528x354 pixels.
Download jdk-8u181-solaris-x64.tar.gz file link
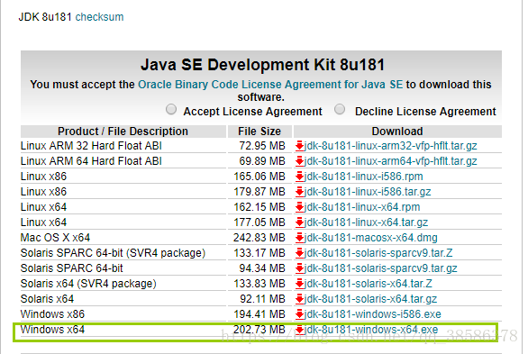[370, 299]
